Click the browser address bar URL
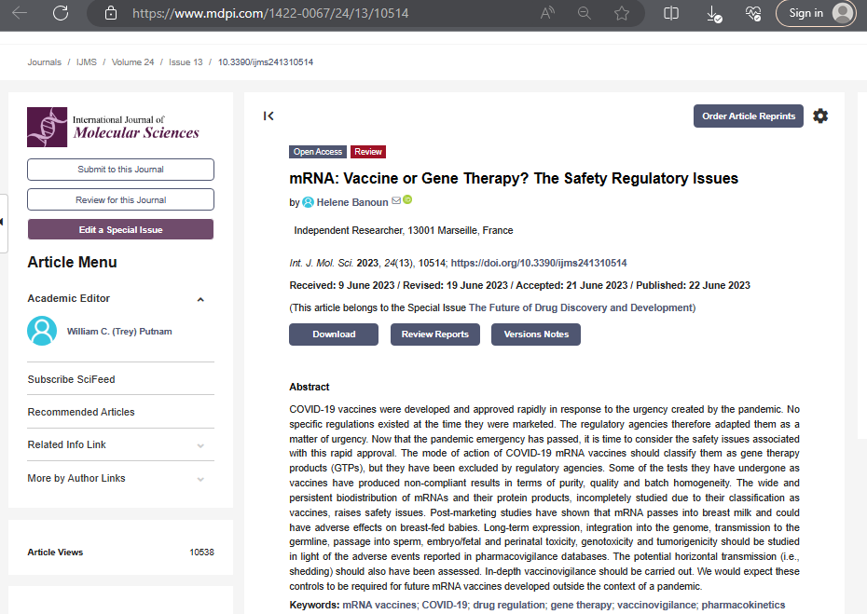 coord(270,13)
